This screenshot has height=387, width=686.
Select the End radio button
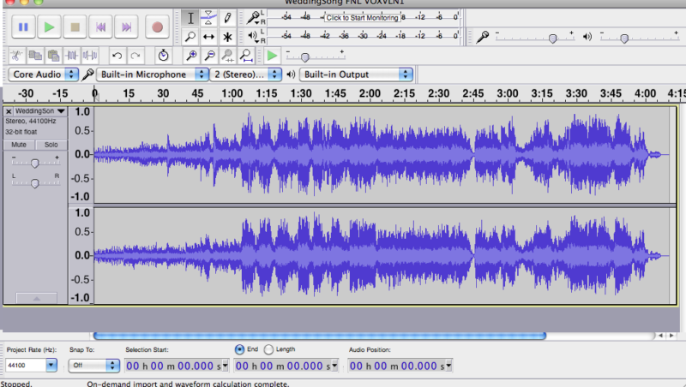pyautogui.click(x=239, y=349)
